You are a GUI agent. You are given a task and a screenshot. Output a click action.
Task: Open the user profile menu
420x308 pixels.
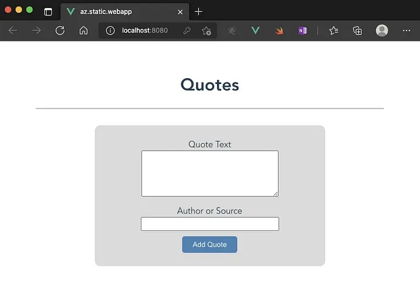coord(381,30)
